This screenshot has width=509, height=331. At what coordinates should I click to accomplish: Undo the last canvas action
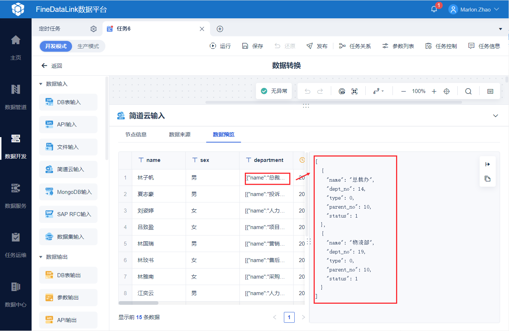point(308,91)
